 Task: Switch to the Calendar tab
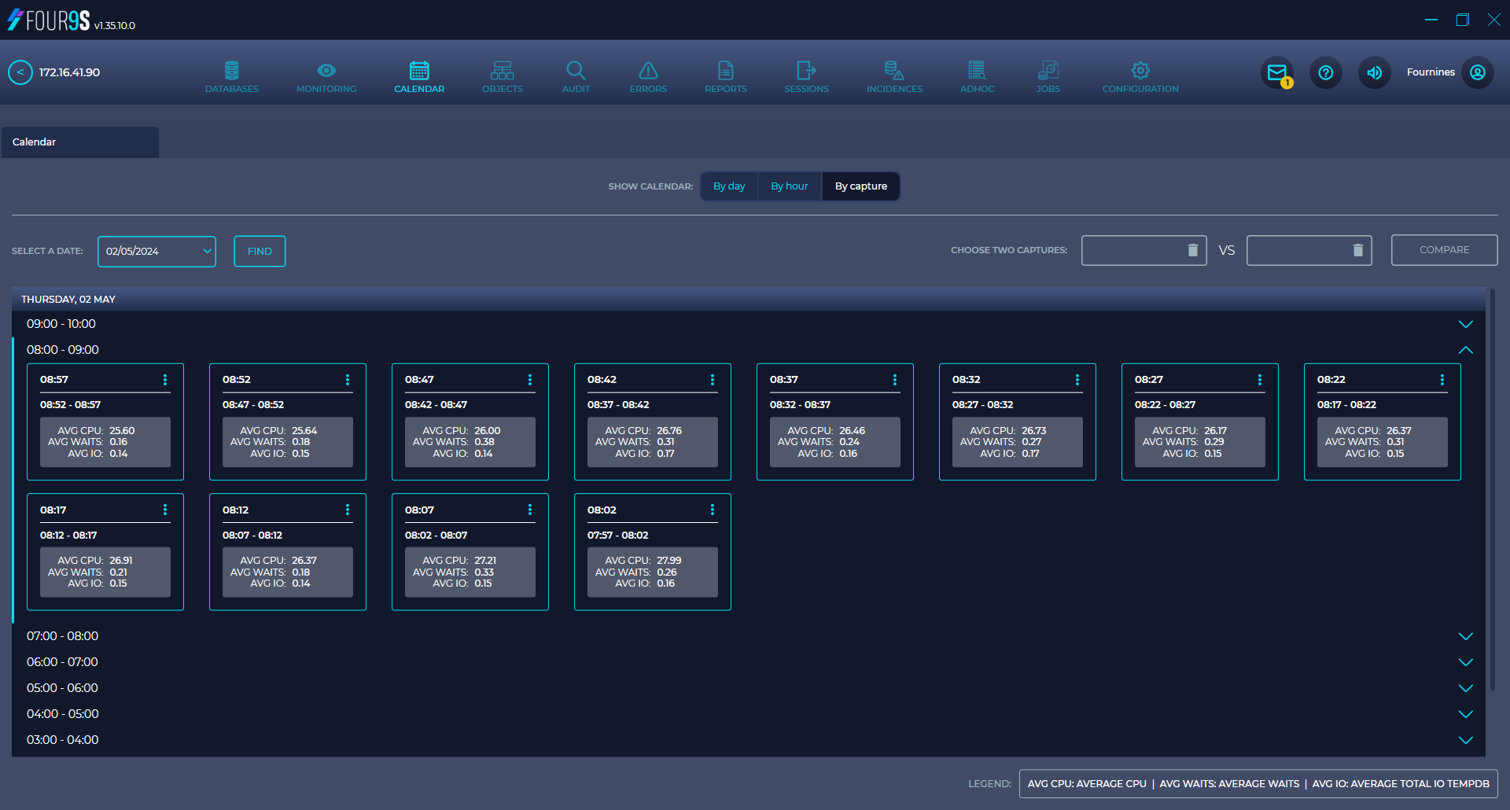pyautogui.click(x=79, y=142)
